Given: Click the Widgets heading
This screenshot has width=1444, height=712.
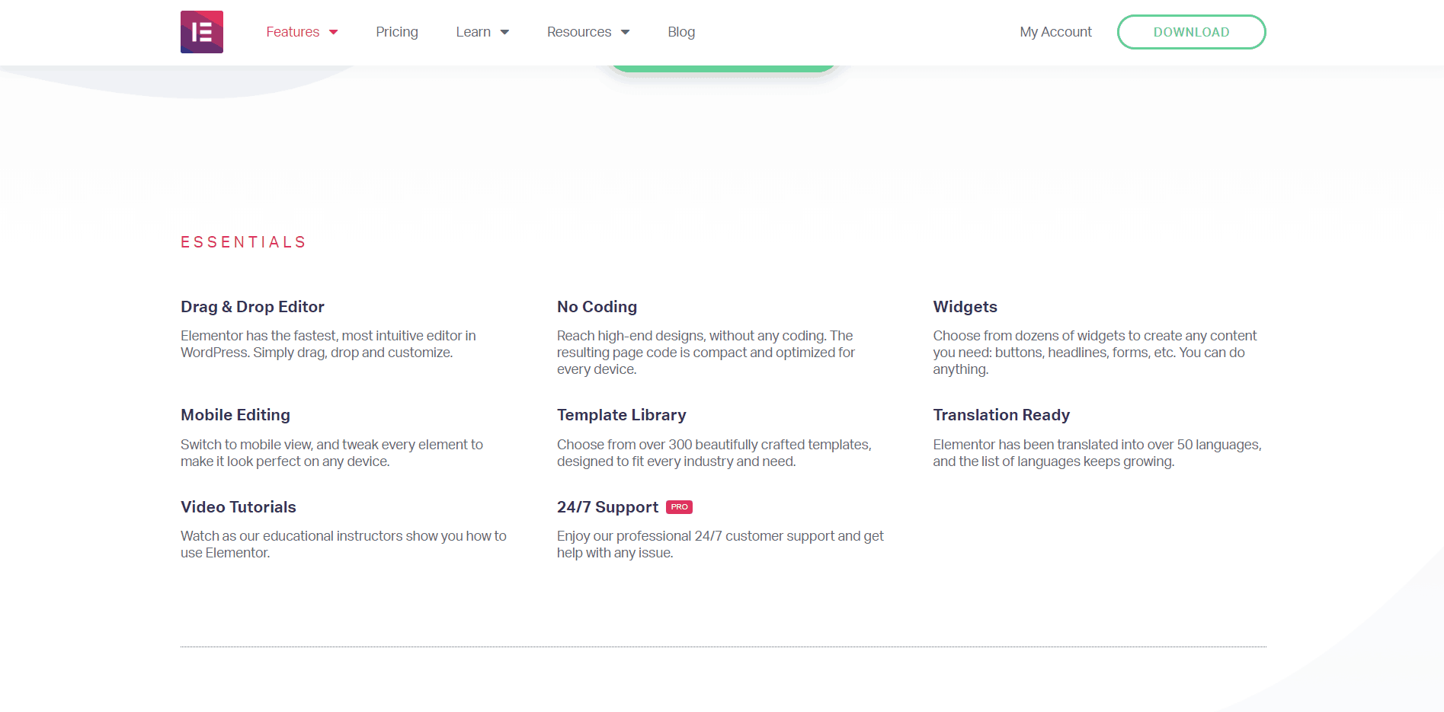Looking at the screenshot, I should 965,307.
